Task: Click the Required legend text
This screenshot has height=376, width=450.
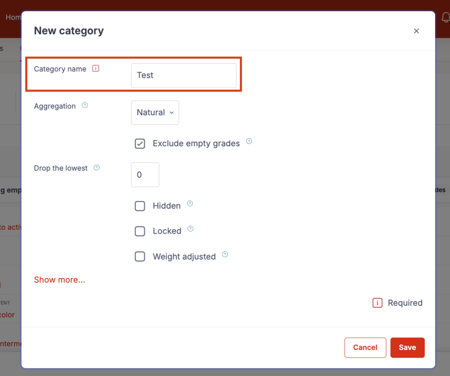Action: click(405, 303)
